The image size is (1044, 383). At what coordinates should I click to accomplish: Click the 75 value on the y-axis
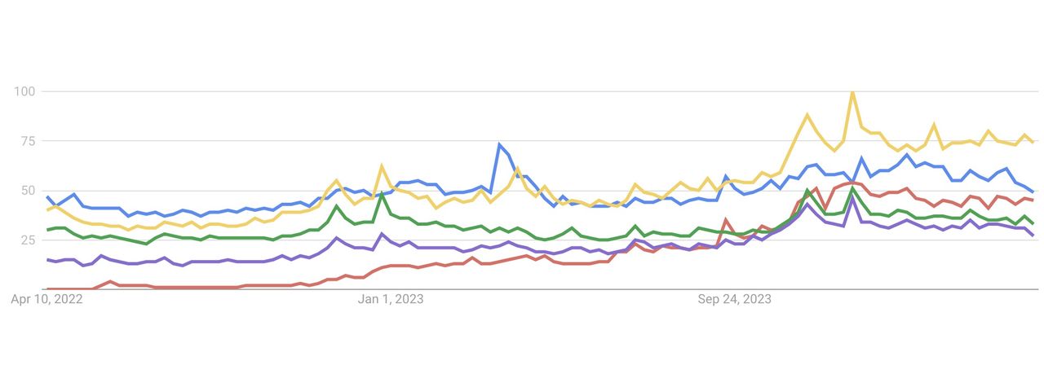(28, 141)
